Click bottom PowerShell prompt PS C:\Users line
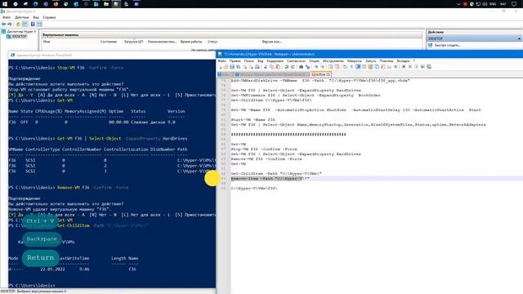This screenshot has height=294, width=523. click(32, 285)
